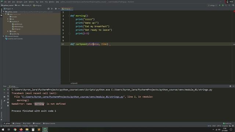
Task: Click fold marker beside def morning line
Action: (69, 16)
